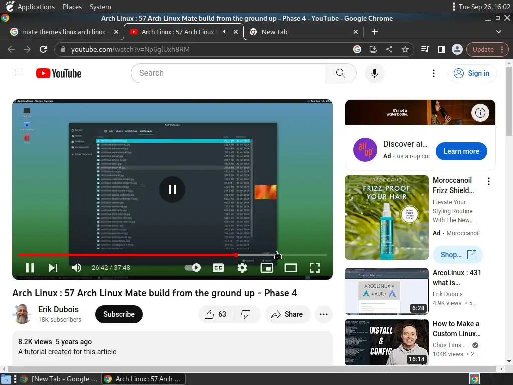Pause the video with the control bar pause button
The width and height of the screenshot is (513, 385).
[30, 268]
